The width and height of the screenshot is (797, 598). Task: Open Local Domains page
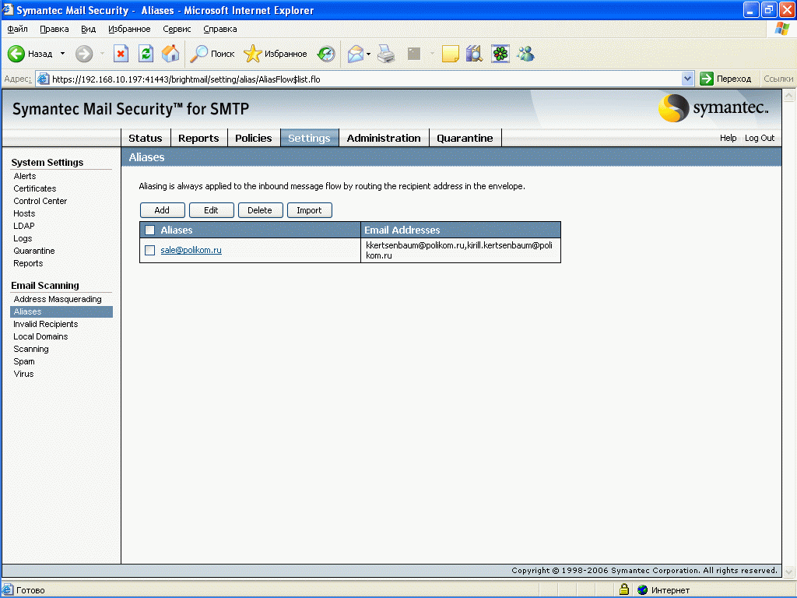tap(40, 336)
